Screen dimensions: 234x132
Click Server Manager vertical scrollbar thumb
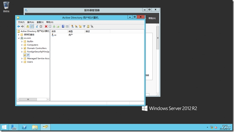[158, 38]
